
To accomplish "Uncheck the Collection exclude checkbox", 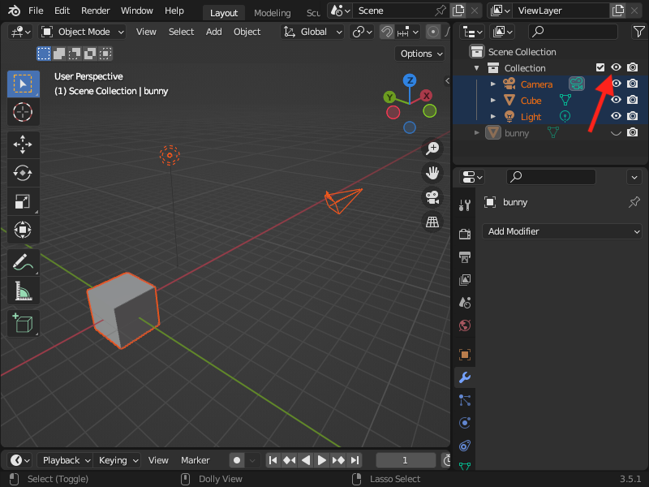I will [600, 67].
